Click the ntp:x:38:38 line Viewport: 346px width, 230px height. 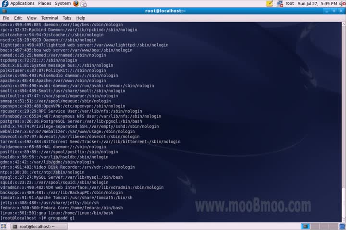(42, 172)
